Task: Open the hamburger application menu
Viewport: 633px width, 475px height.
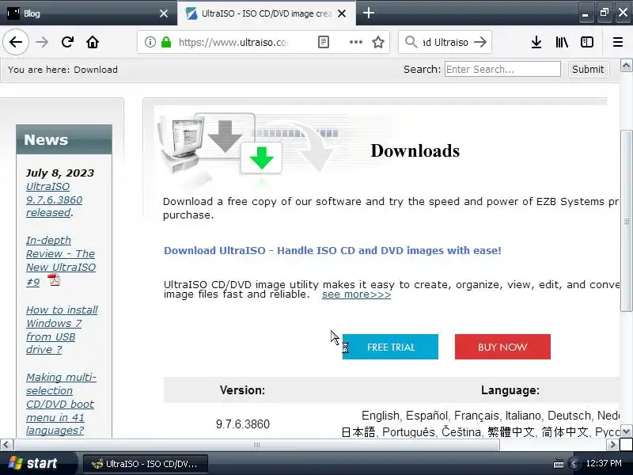Action: click(618, 42)
